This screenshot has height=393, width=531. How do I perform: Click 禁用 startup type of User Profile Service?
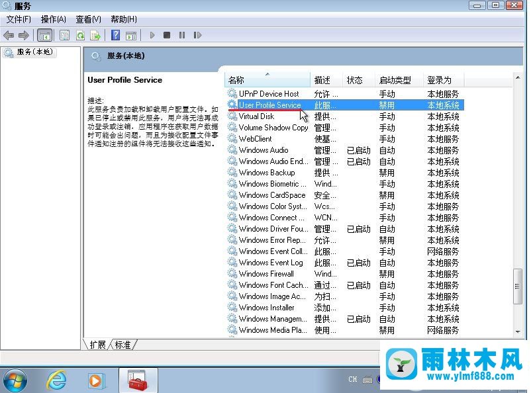coord(387,105)
